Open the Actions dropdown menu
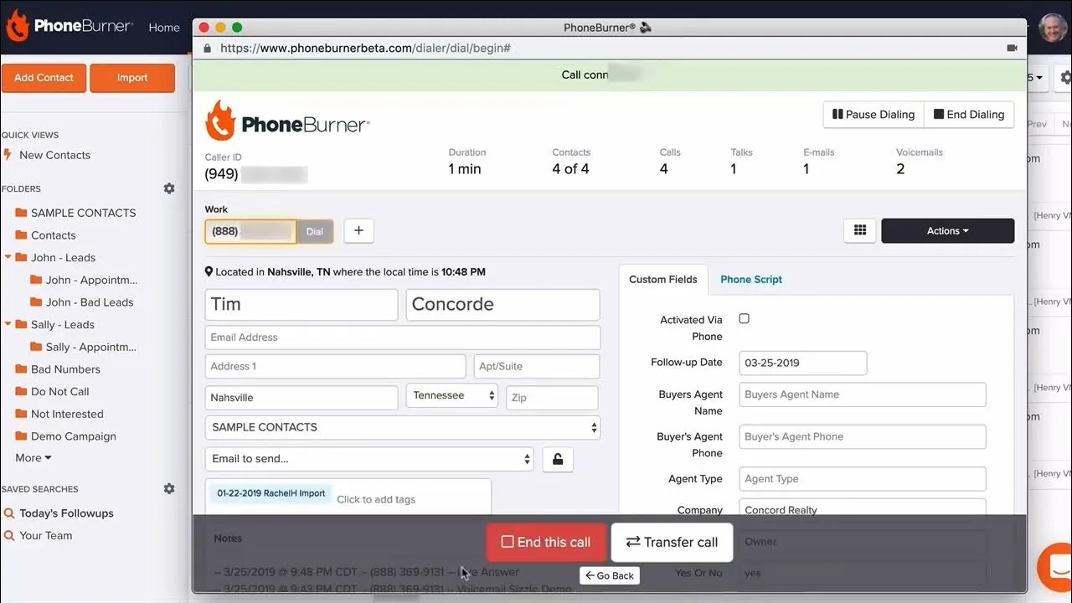The width and height of the screenshot is (1072, 603). [x=947, y=230]
